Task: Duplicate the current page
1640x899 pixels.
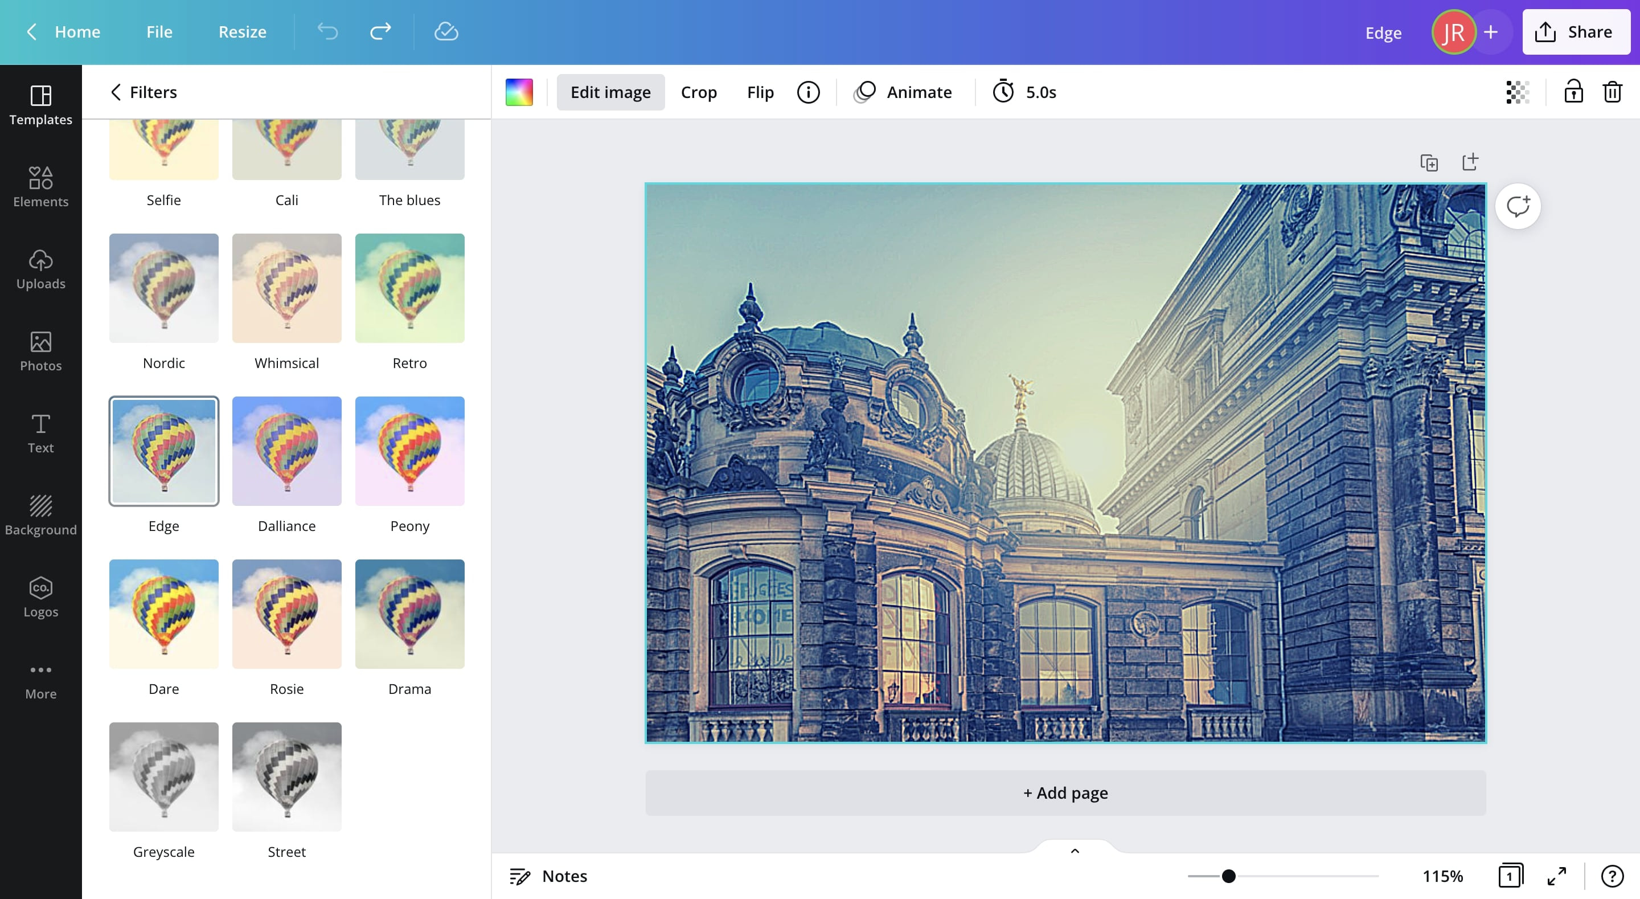Action: pyautogui.click(x=1429, y=162)
